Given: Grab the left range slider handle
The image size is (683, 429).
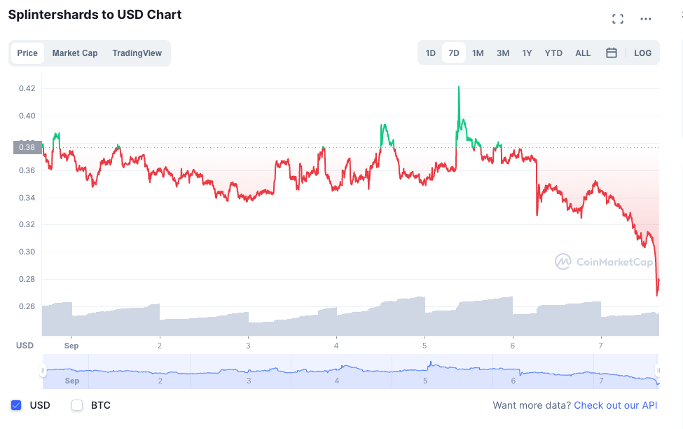Looking at the screenshot, I should click(43, 371).
